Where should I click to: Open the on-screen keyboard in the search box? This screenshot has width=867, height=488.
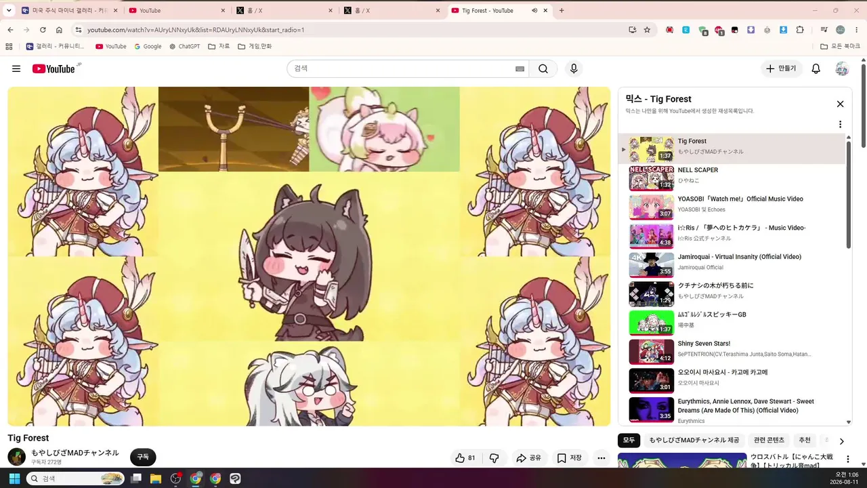coord(520,68)
